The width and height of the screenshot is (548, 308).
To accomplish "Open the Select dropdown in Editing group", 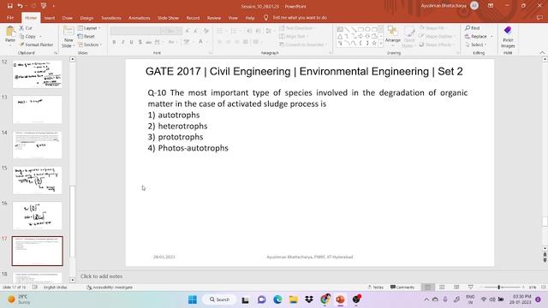I will (476, 44).
